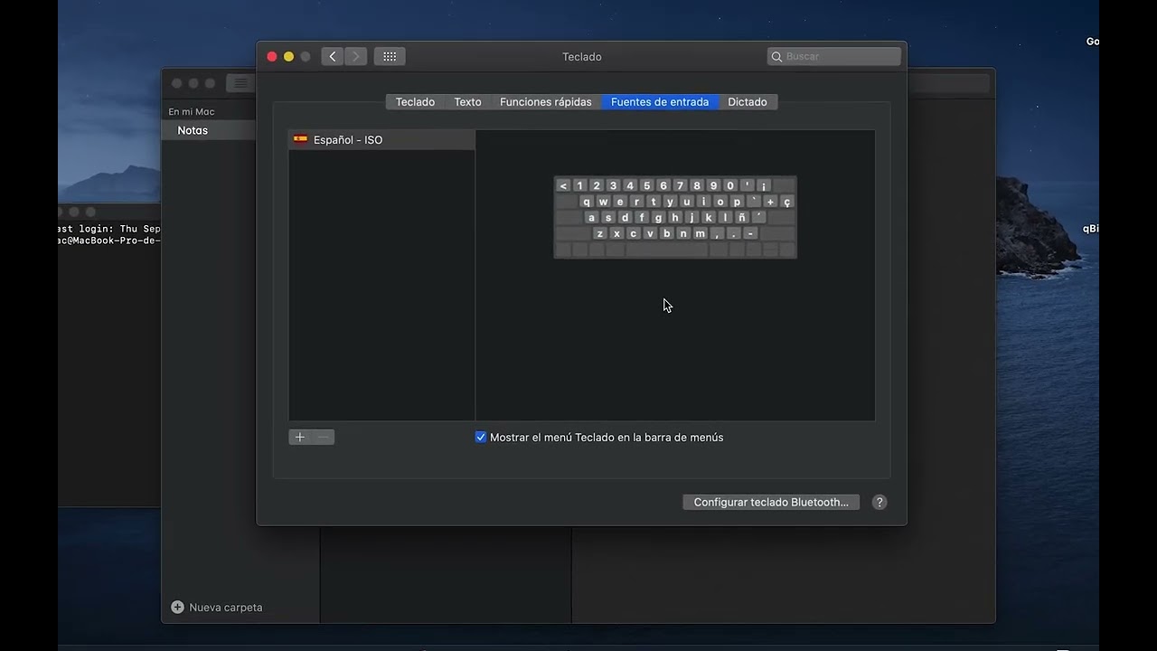Add an input source with plus button
1157x651 pixels.
pyautogui.click(x=300, y=438)
